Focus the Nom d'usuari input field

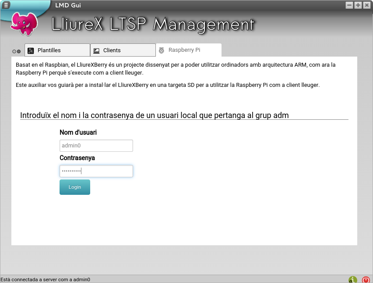96,146
